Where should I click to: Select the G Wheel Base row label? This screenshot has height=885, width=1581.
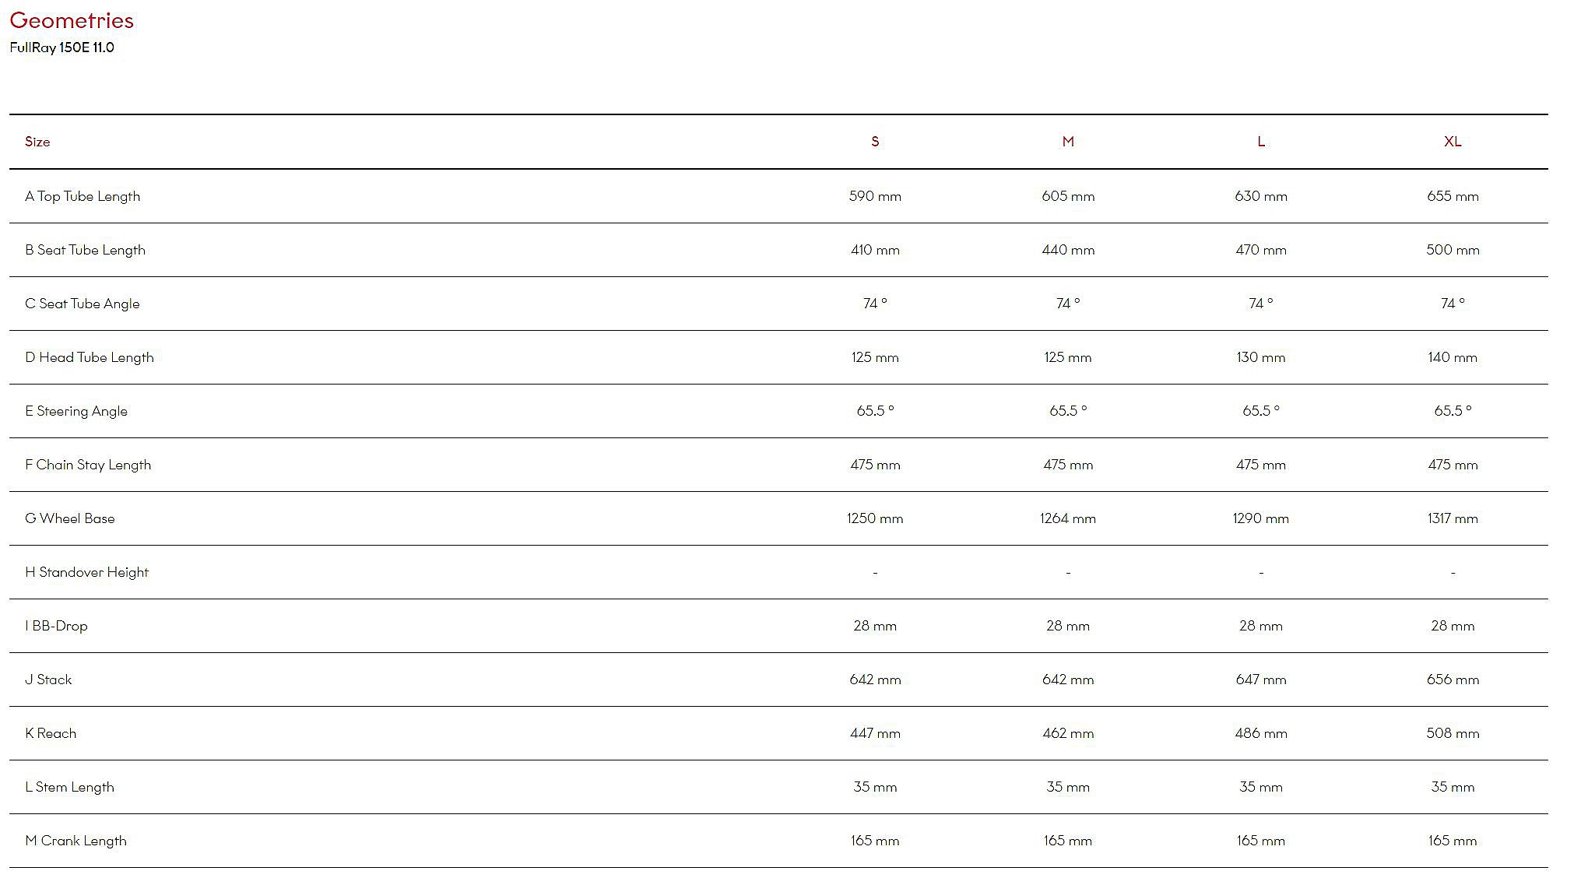pos(70,518)
